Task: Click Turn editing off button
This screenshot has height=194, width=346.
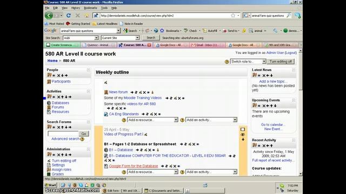Action: pos(281,61)
